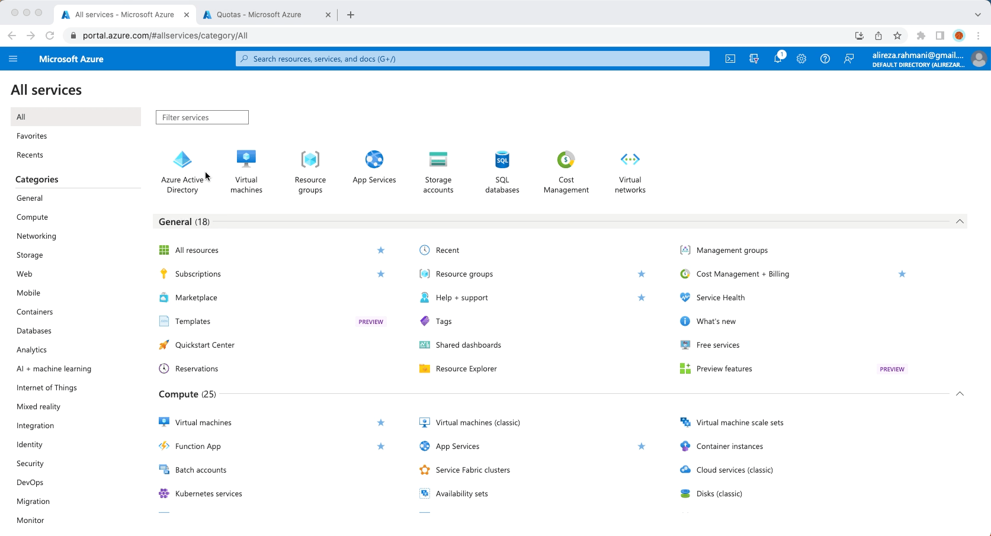The image size is (991, 536).
Task: Click the Quickstart Center rocket icon
Action: coord(164,345)
